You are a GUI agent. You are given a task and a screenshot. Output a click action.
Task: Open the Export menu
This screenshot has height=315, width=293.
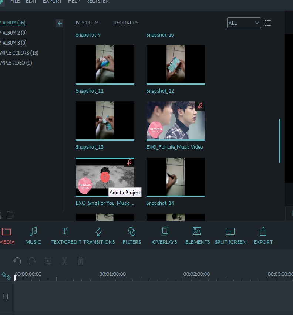[52, 1]
